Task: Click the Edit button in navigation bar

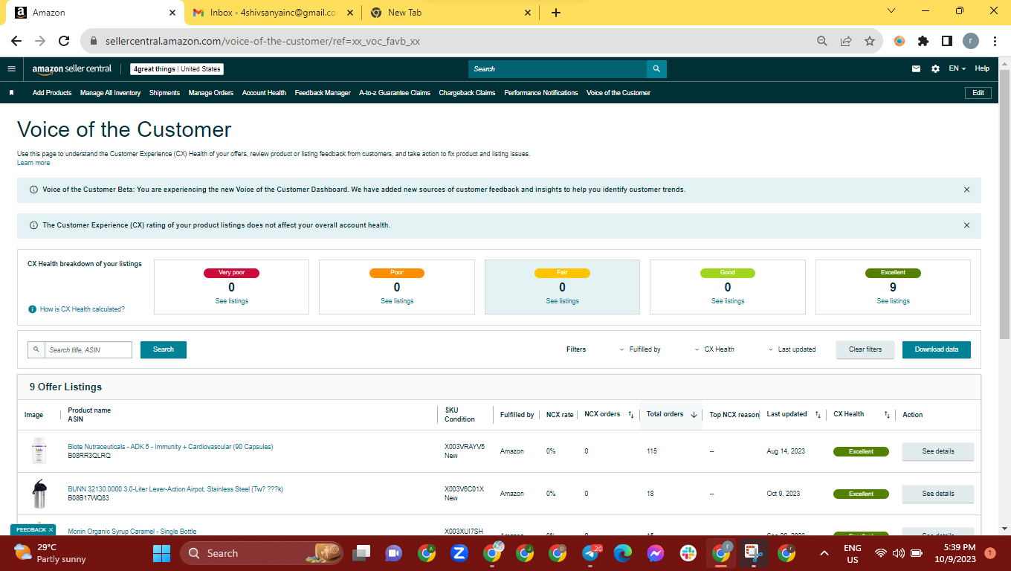Action: (978, 93)
